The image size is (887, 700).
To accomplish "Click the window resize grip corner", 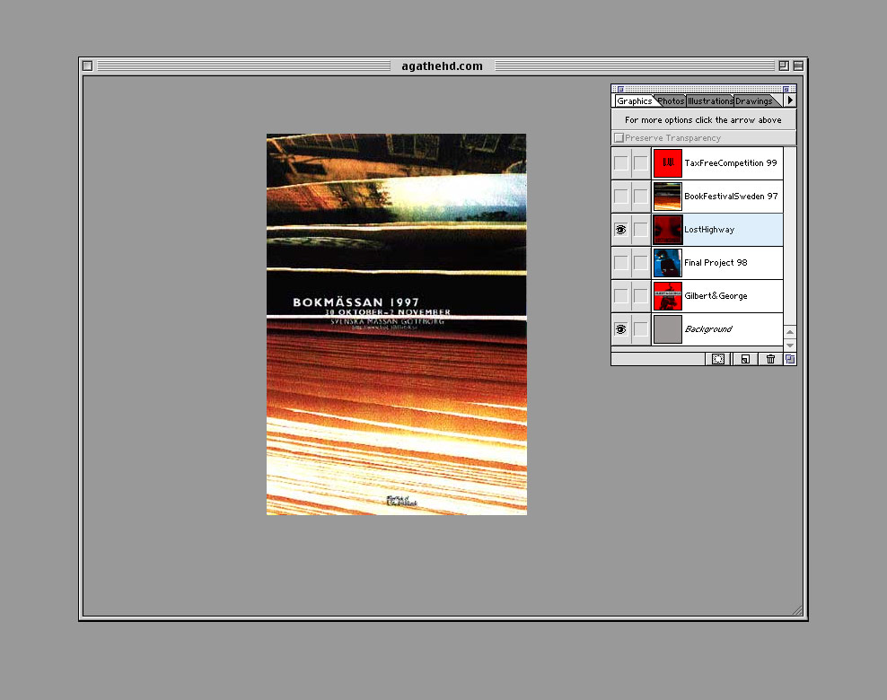I will pos(797,610).
